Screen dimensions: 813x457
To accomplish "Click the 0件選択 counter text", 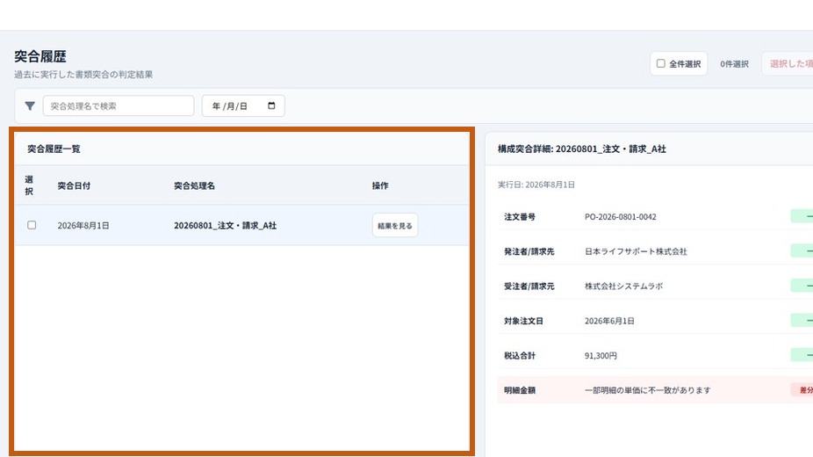I will pos(734,64).
